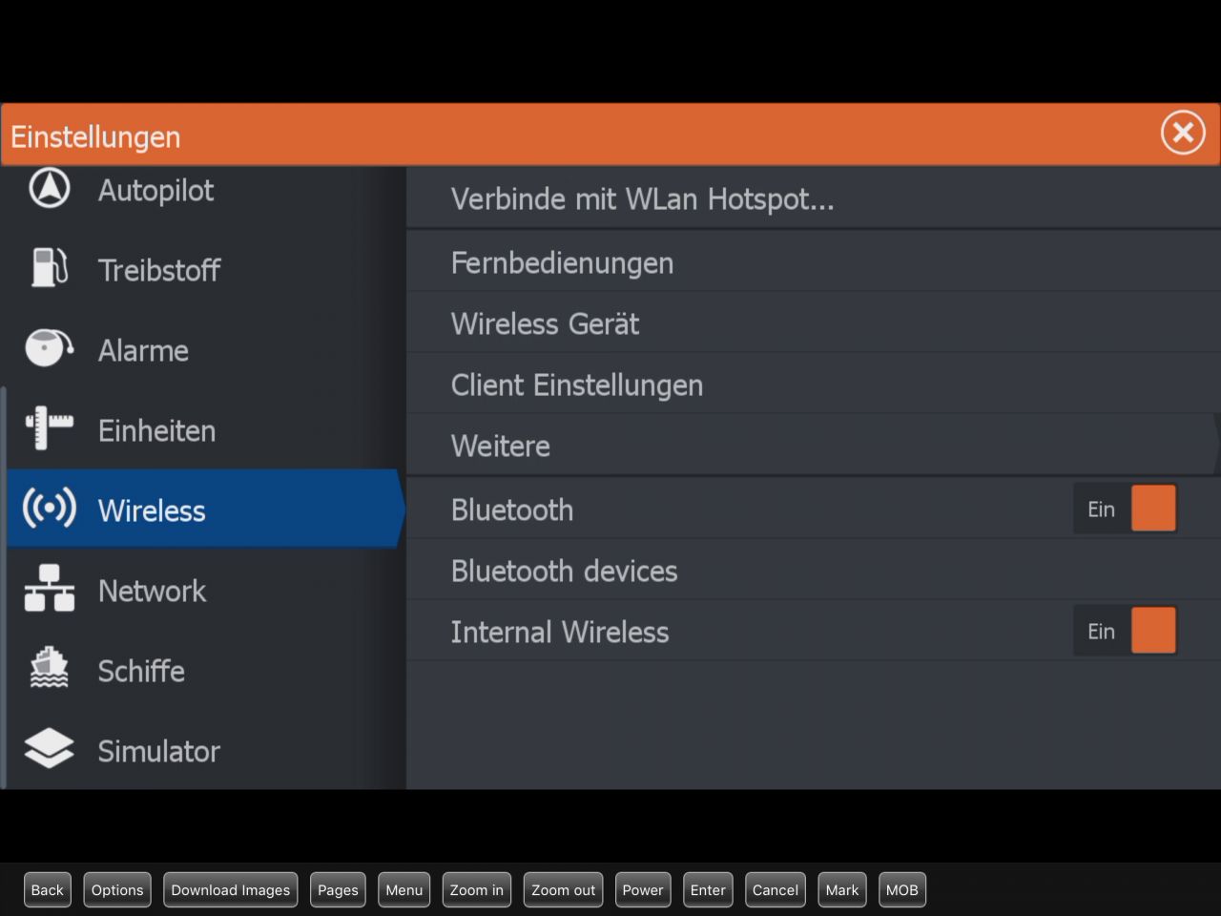The height and width of the screenshot is (916, 1221).
Task: Click the Autopilot compass icon
Action: coord(50,189)
